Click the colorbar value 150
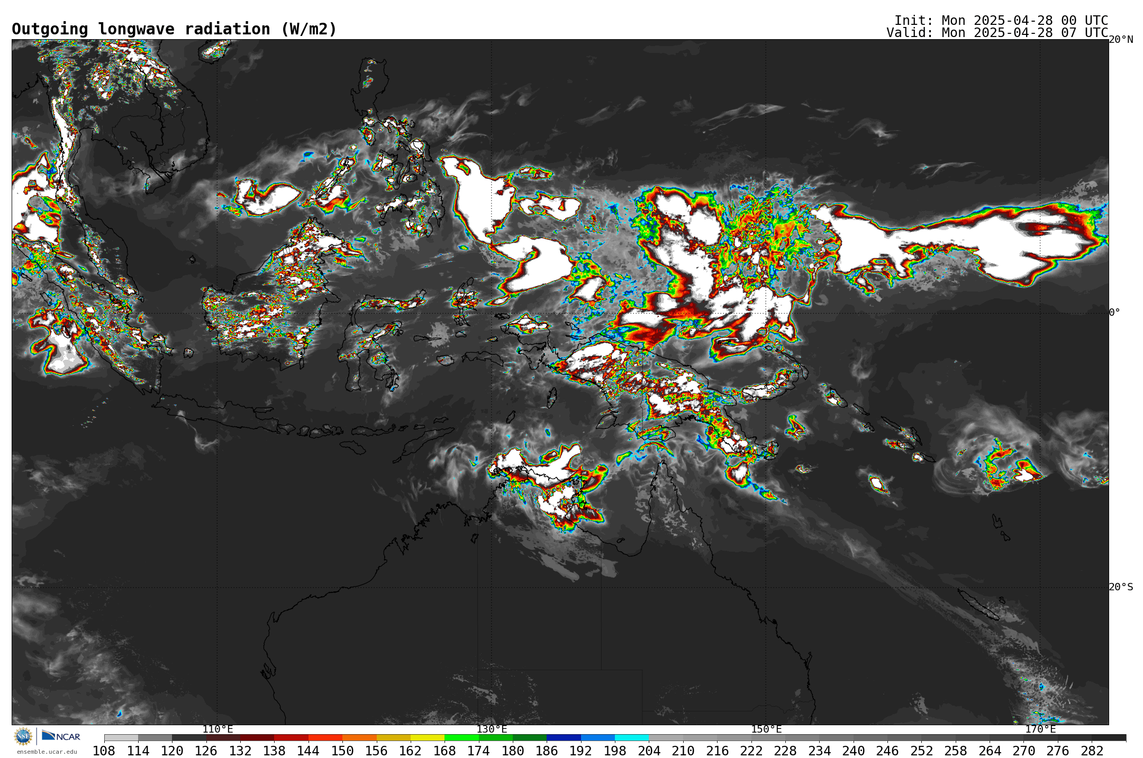This screenshot has width=1143, height=758. [x=342, y=751]
